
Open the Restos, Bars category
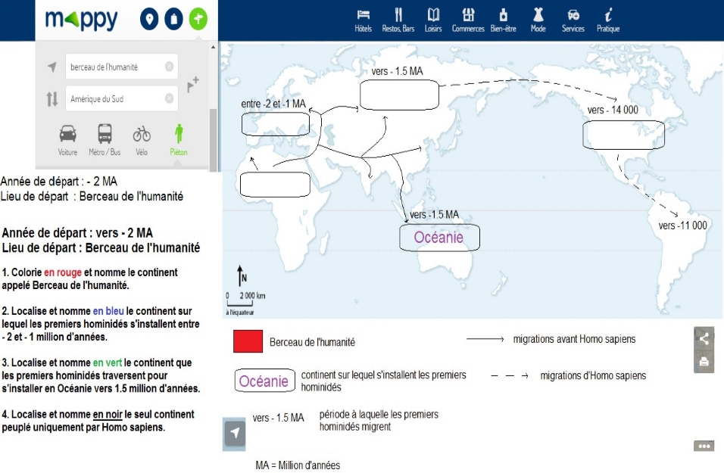(398, 20)
